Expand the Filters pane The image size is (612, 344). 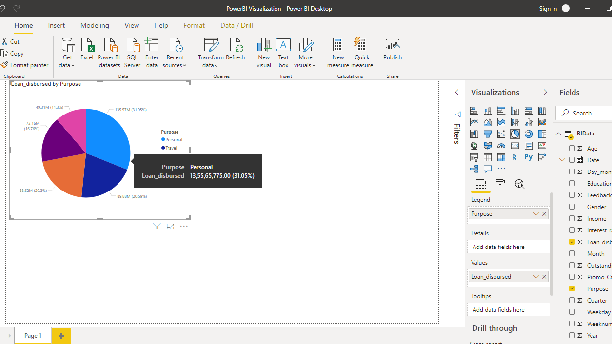(x=457, y=92)
